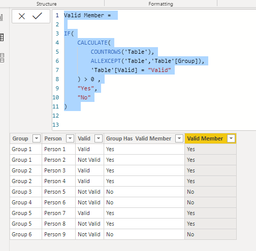Click the 'Table'[Valid] = "Valid" line

131,70
